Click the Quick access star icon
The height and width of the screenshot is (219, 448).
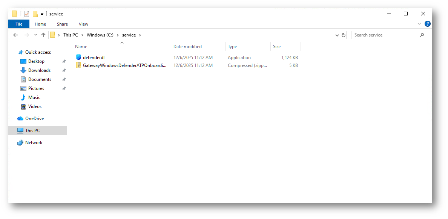point(21,52)
